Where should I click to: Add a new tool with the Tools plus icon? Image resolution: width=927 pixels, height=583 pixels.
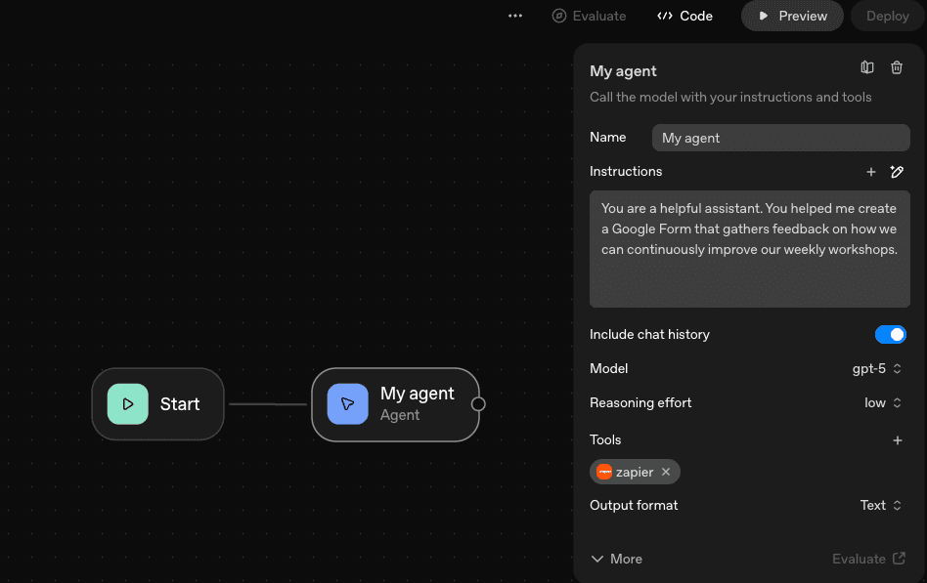coord(898,440)
